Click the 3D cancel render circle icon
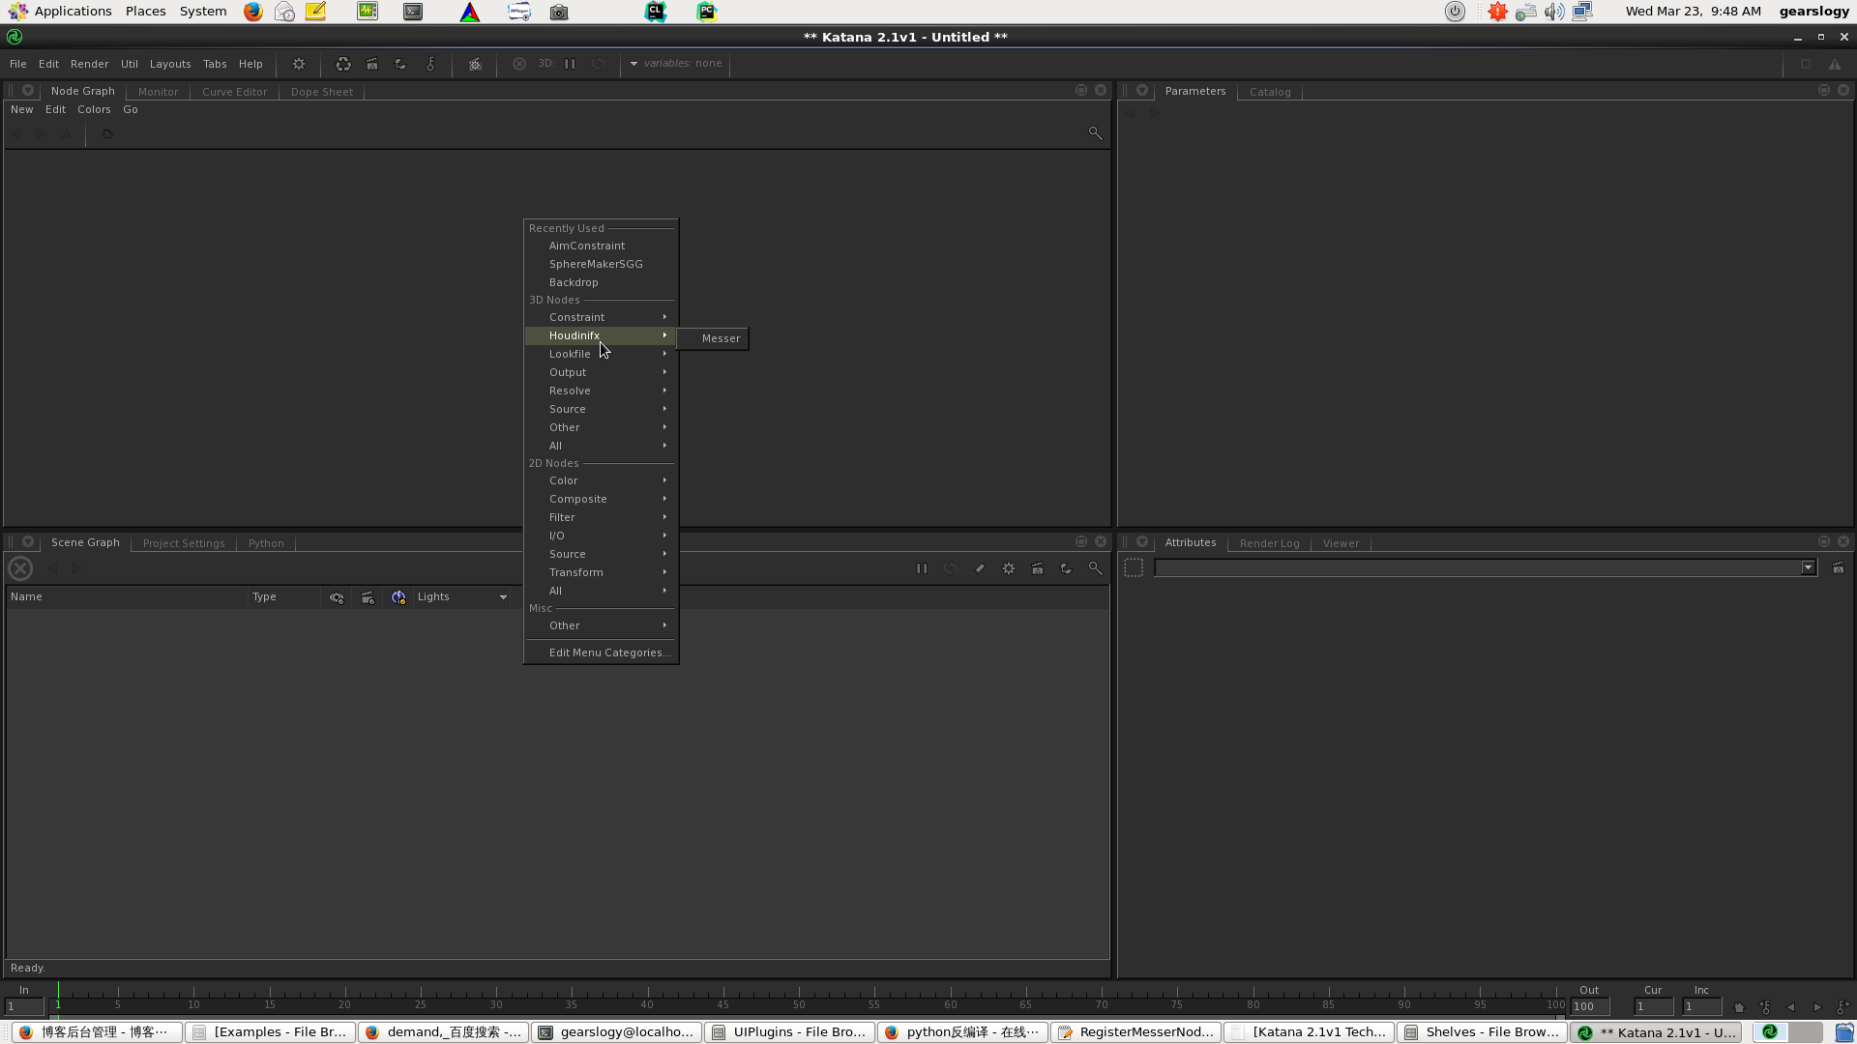 coord(519,64)
